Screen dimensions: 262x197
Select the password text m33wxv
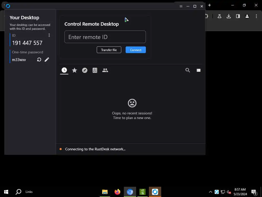[19, 60]
